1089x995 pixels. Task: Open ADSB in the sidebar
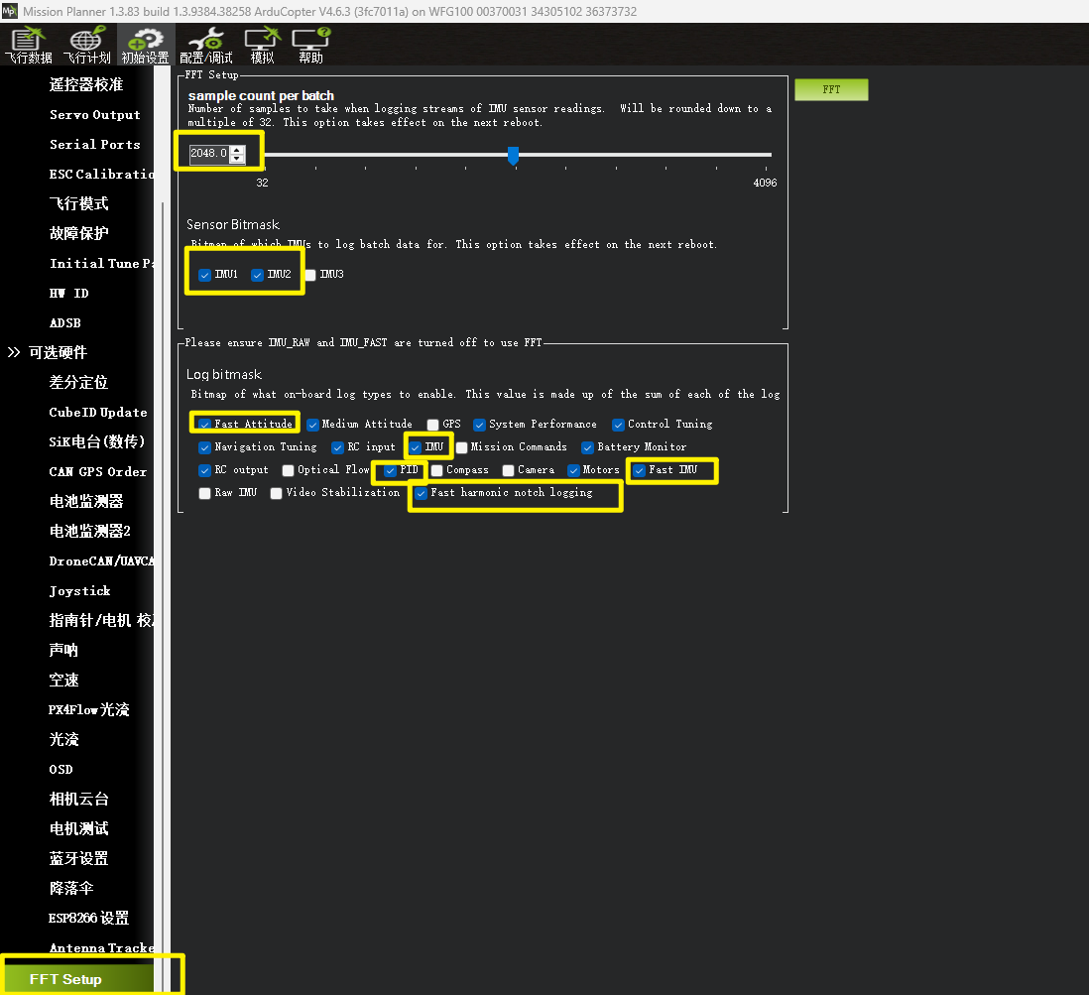(65, 323)
